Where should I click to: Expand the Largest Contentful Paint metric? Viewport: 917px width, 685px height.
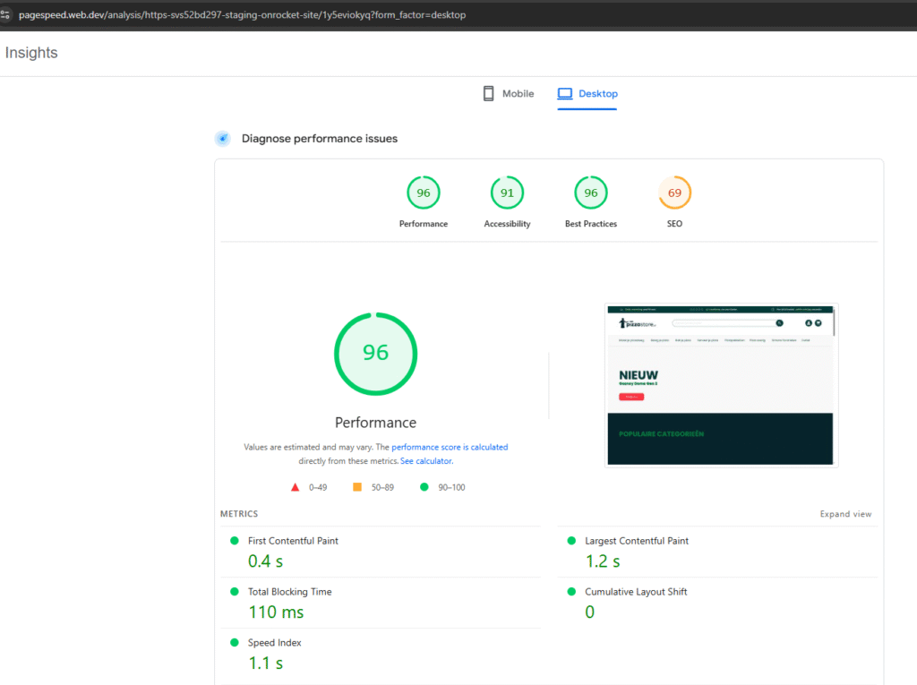click(636, 541)
